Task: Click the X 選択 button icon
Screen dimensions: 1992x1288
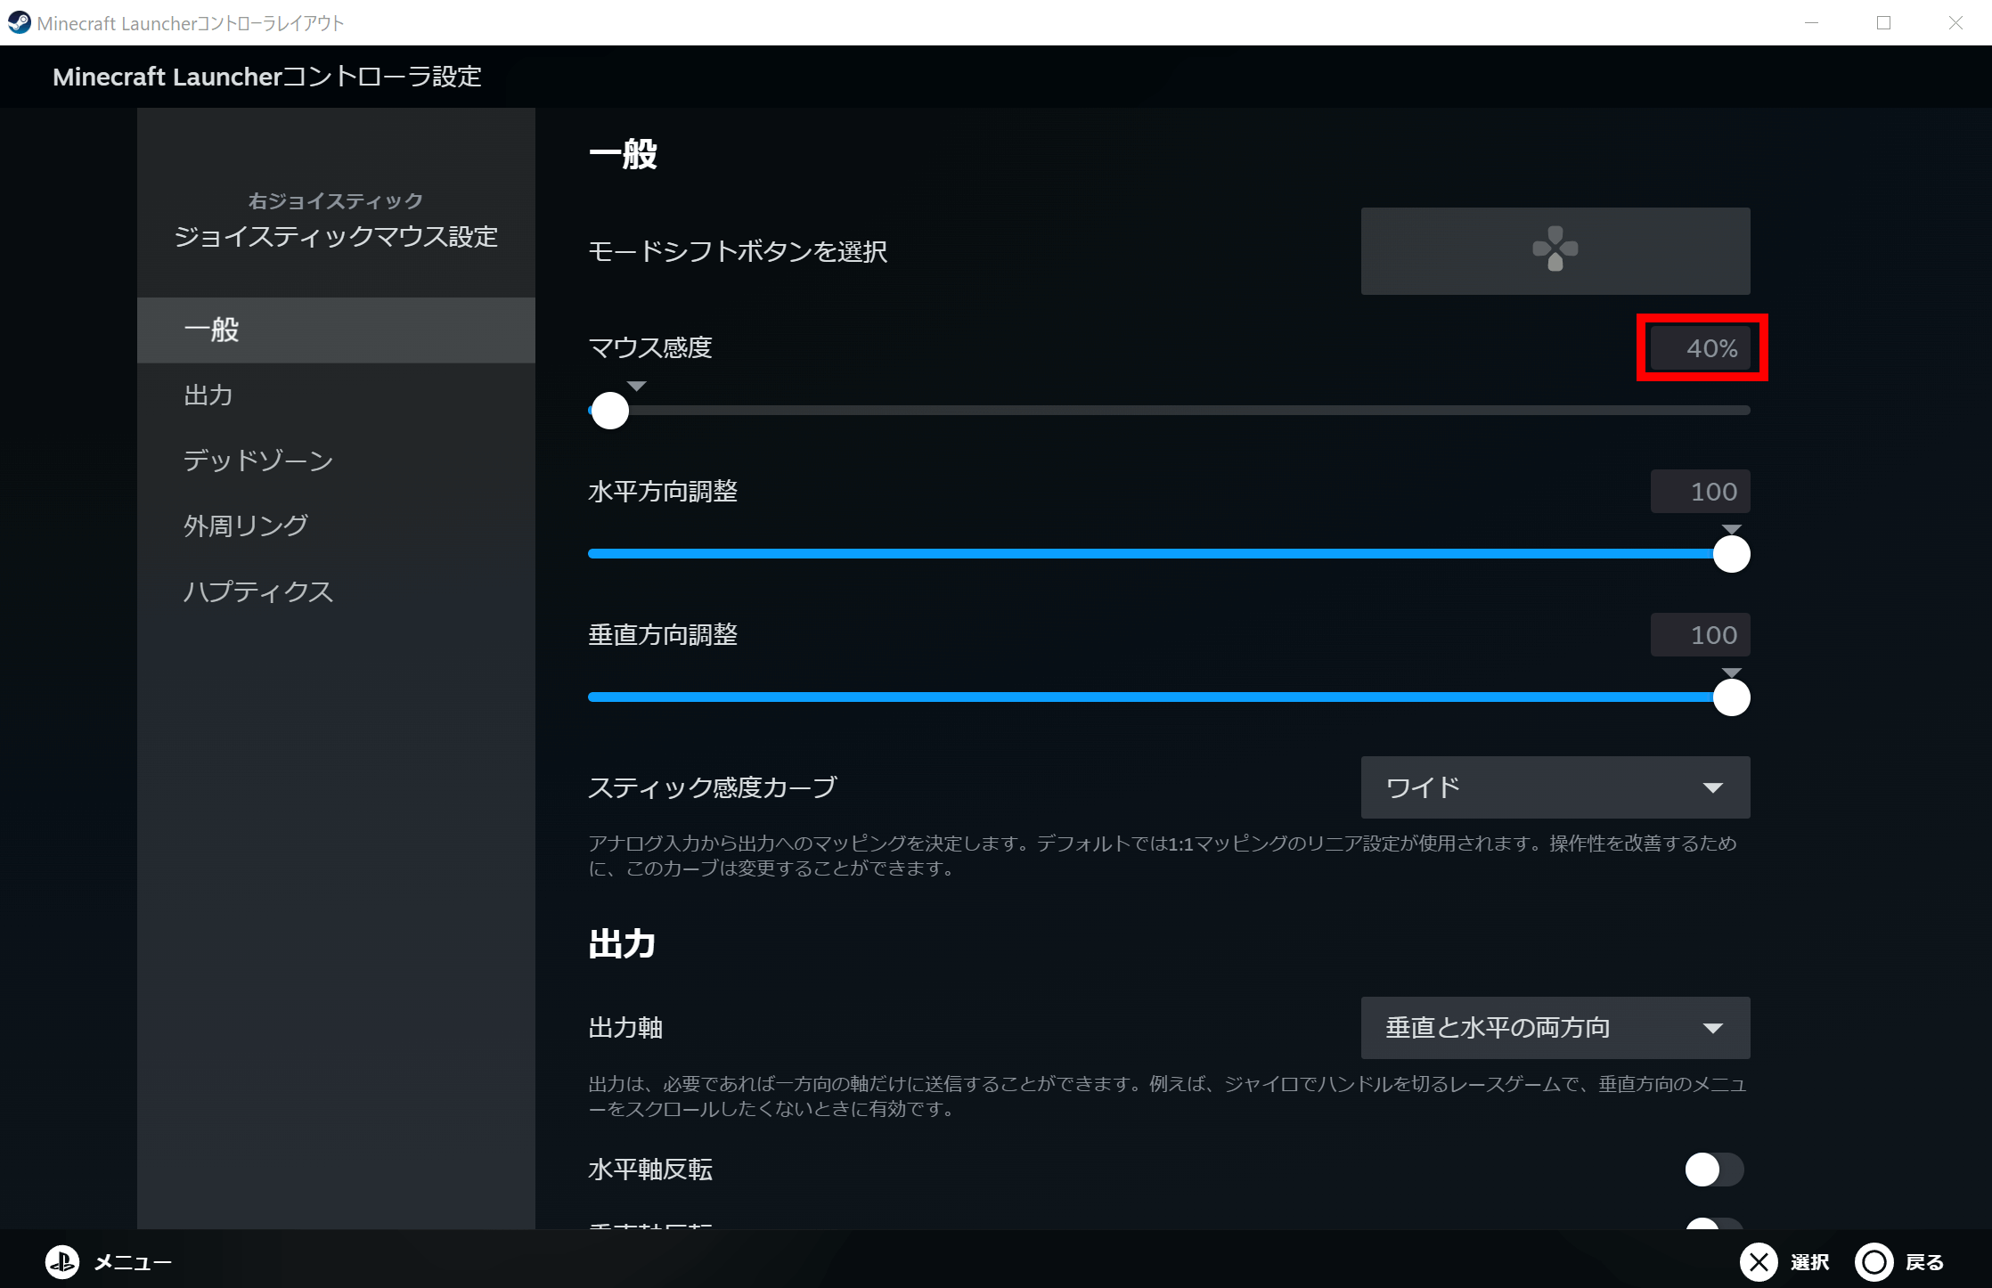Action: pos(1758,1261)
